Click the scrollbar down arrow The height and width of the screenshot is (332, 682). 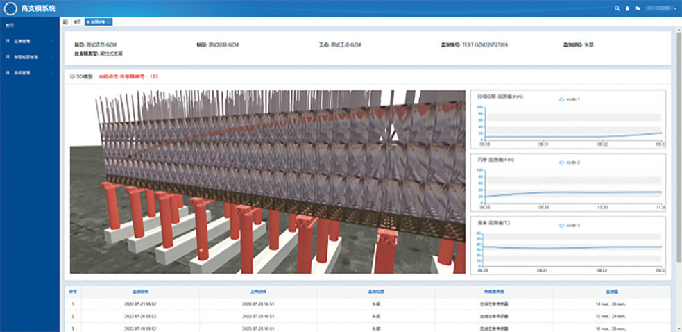click(x=679, y=329)
